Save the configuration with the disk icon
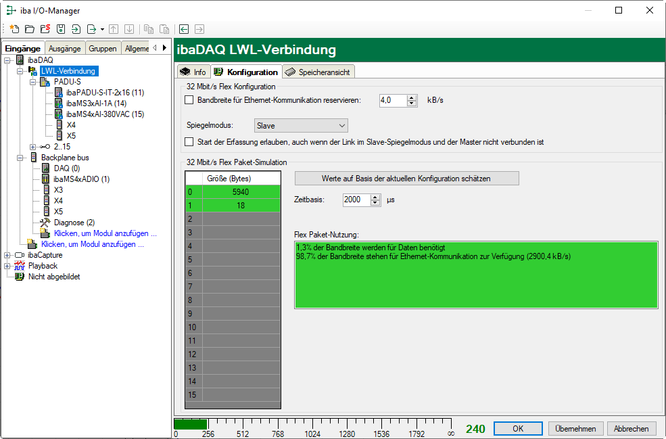This screenshot has width=666, height=439. (x=61, y=29)
